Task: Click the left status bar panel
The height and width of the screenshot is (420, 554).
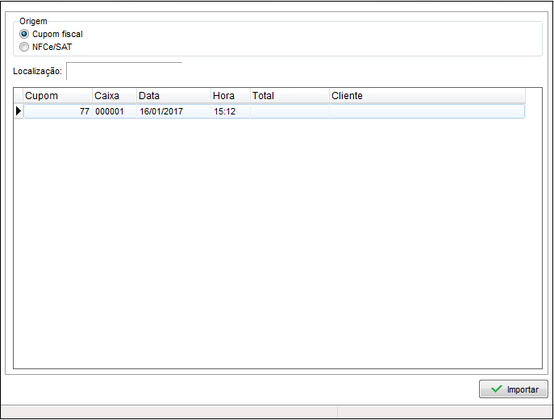Action: pyautogui.click(x=169, y=412)
